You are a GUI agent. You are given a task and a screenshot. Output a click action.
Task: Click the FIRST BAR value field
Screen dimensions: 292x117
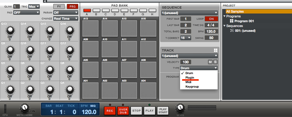(185, 19)
